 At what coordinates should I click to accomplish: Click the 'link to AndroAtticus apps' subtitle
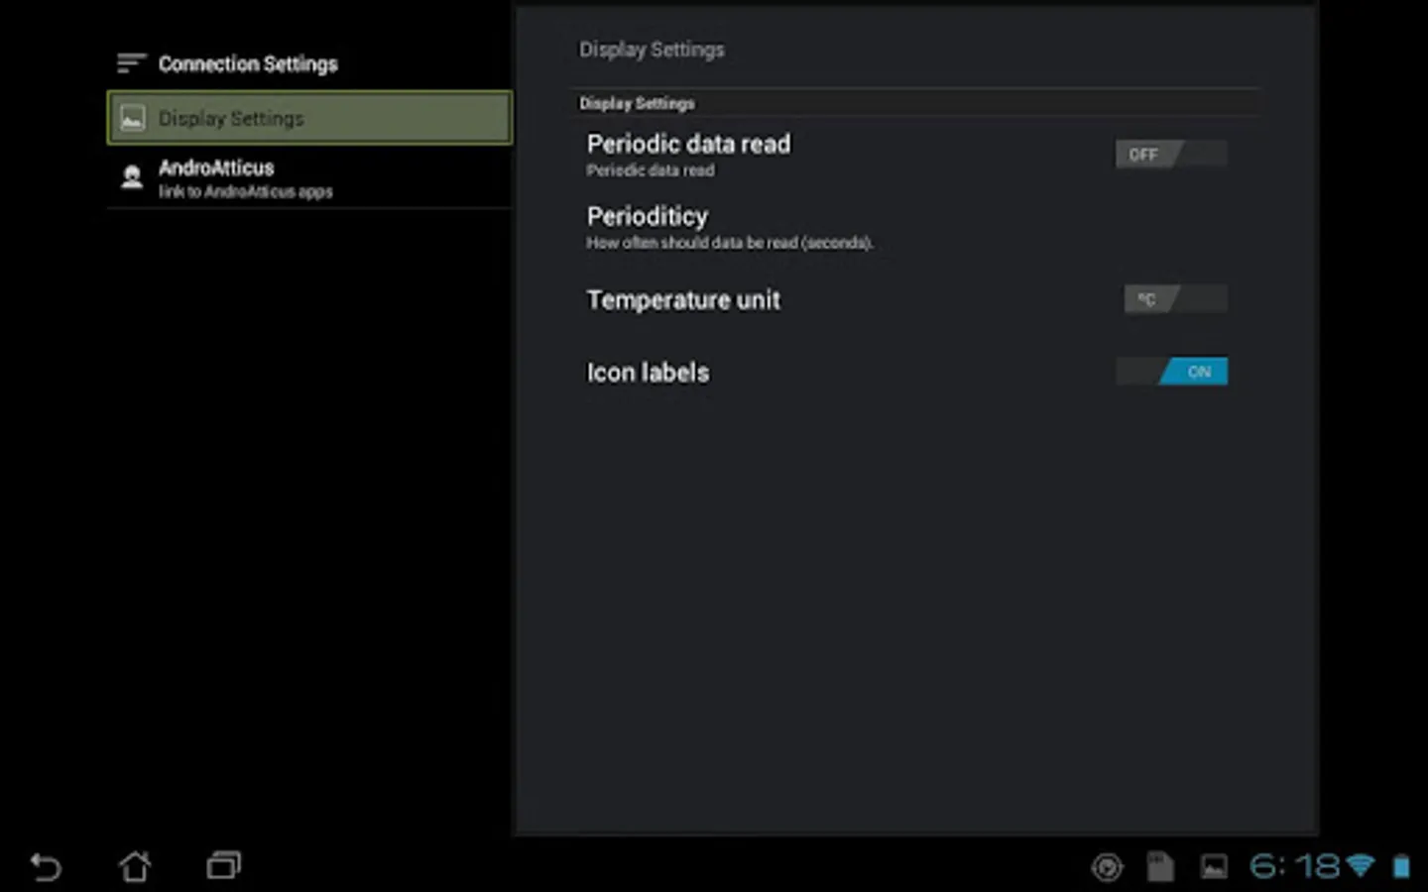tap(246, 192)
